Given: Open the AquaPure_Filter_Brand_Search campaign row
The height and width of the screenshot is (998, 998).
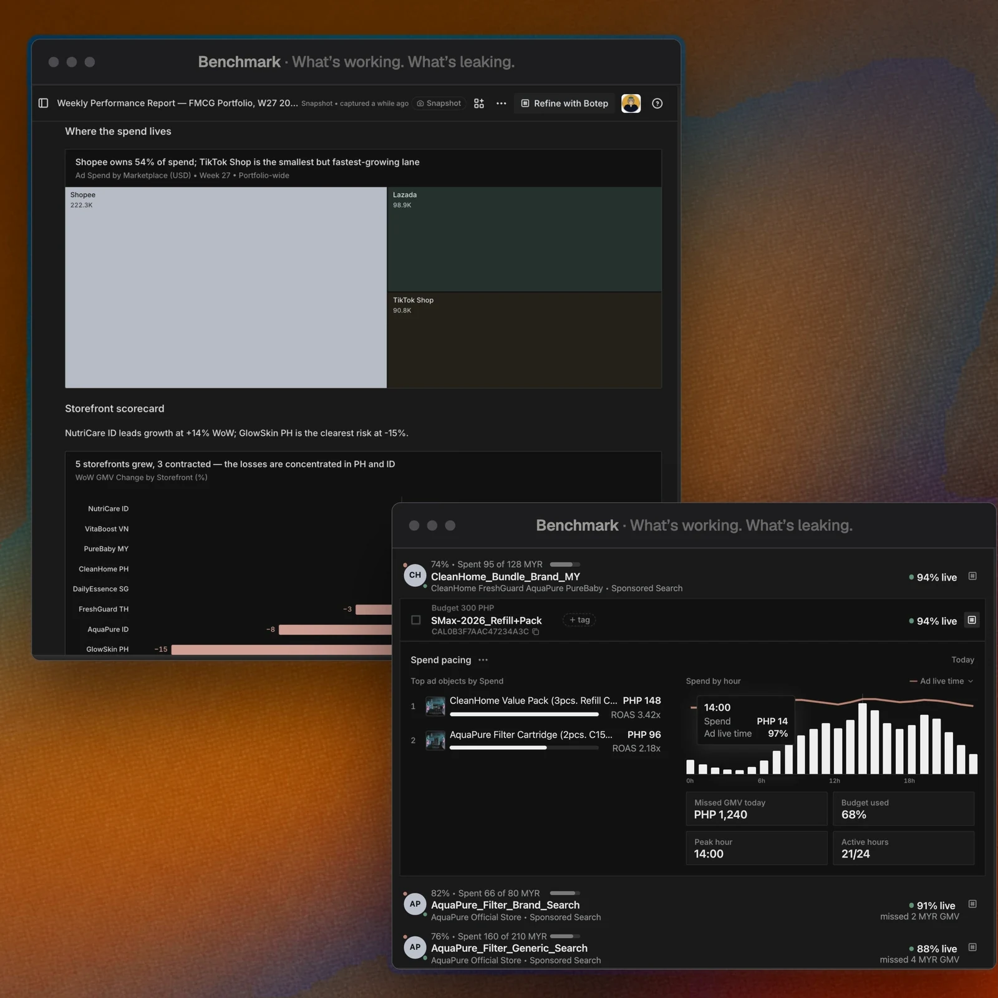Looking at the screenshot, I should 692,905.
